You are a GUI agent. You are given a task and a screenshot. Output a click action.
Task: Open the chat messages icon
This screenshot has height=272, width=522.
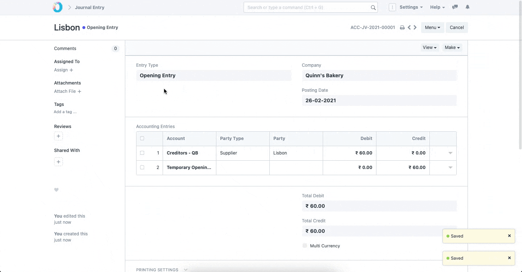click(x=455, y=7)
